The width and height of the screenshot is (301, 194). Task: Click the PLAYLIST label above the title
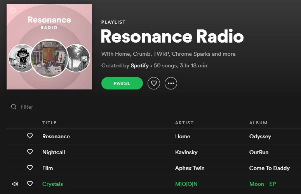coord(113,22)
